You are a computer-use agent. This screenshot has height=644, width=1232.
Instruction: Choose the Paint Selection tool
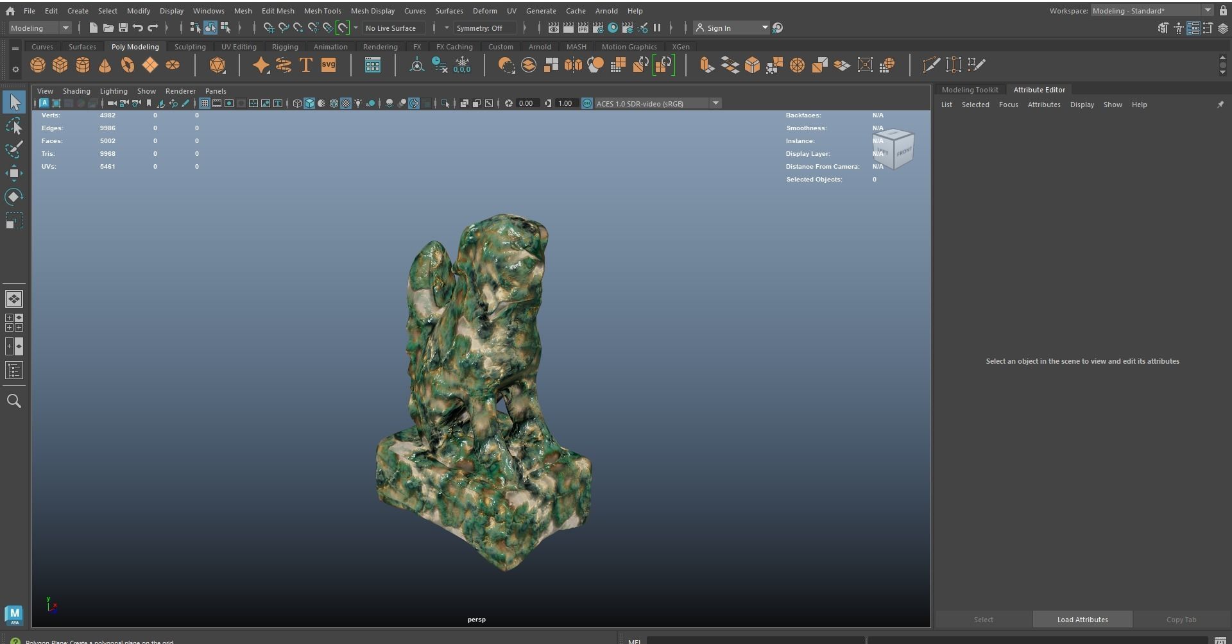[14, 150]
